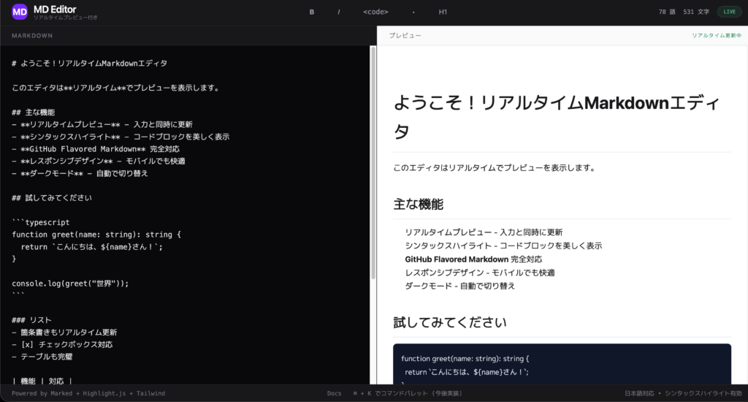Click editor line '- テーブルも完璧'

click(x=42, y=357)
